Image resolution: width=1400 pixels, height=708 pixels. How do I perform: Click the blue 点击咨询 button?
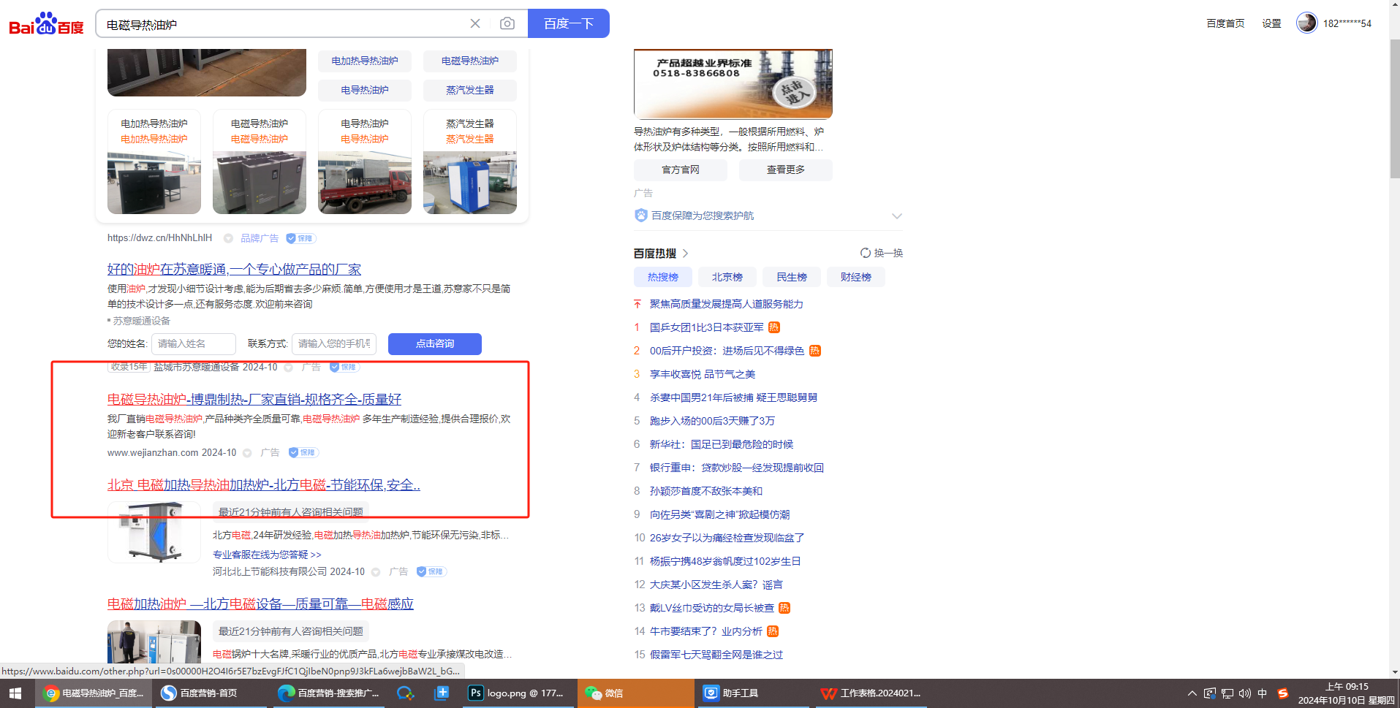[435, 343]
